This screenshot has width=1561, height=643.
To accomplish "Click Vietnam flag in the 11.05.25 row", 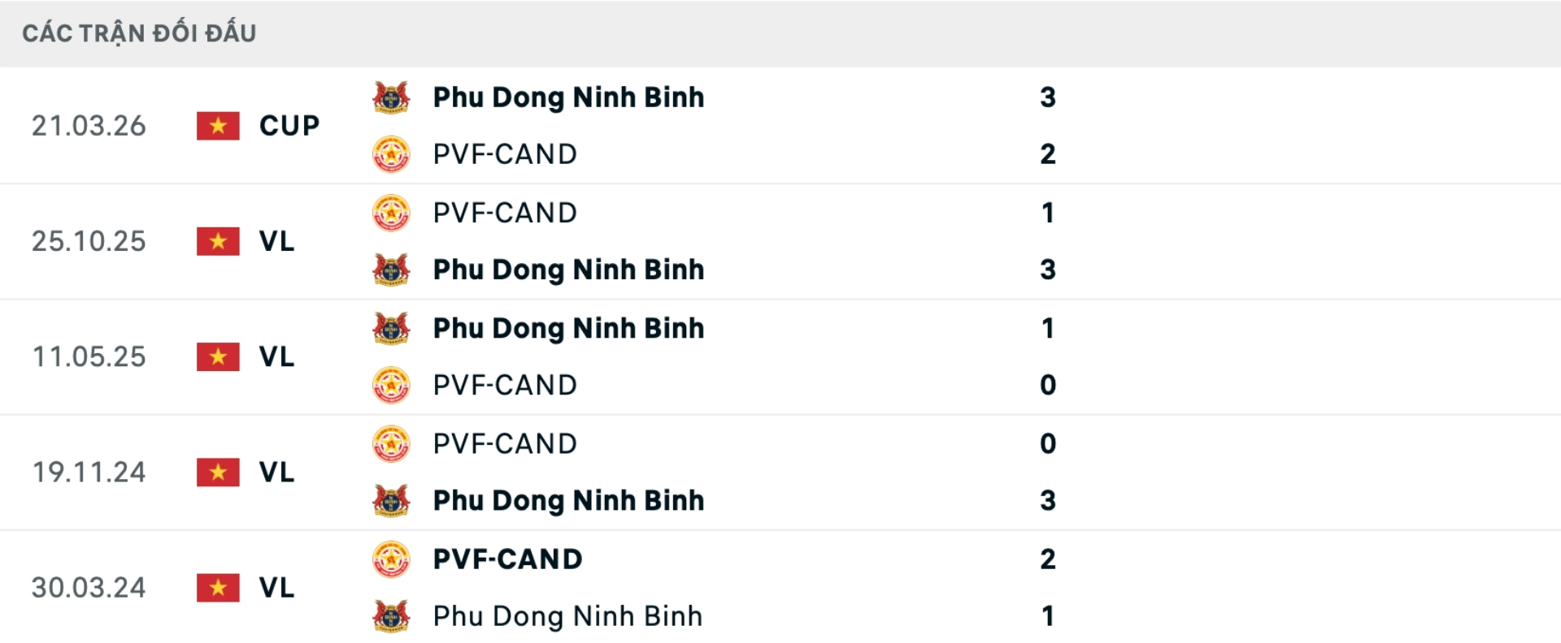I will tap(218, 356).
